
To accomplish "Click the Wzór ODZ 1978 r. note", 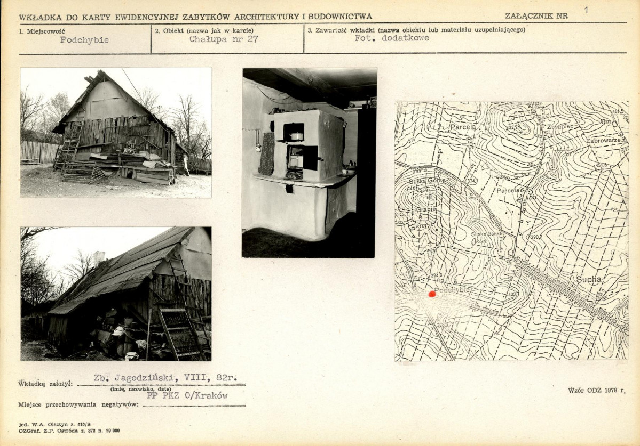I will pos(596,390).
